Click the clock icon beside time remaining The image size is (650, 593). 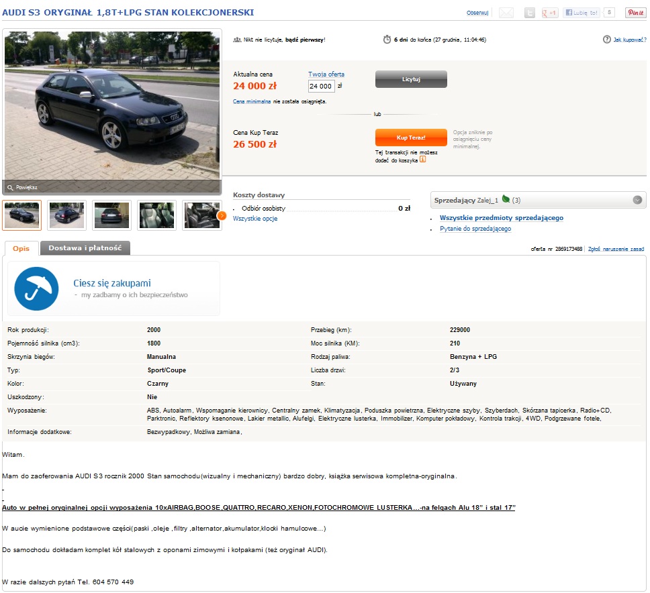coord(387,40)
